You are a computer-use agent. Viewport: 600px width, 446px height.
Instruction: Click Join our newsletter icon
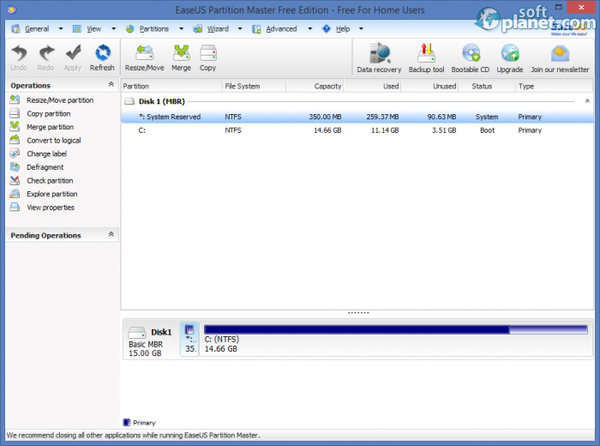[x=560, y=53]
